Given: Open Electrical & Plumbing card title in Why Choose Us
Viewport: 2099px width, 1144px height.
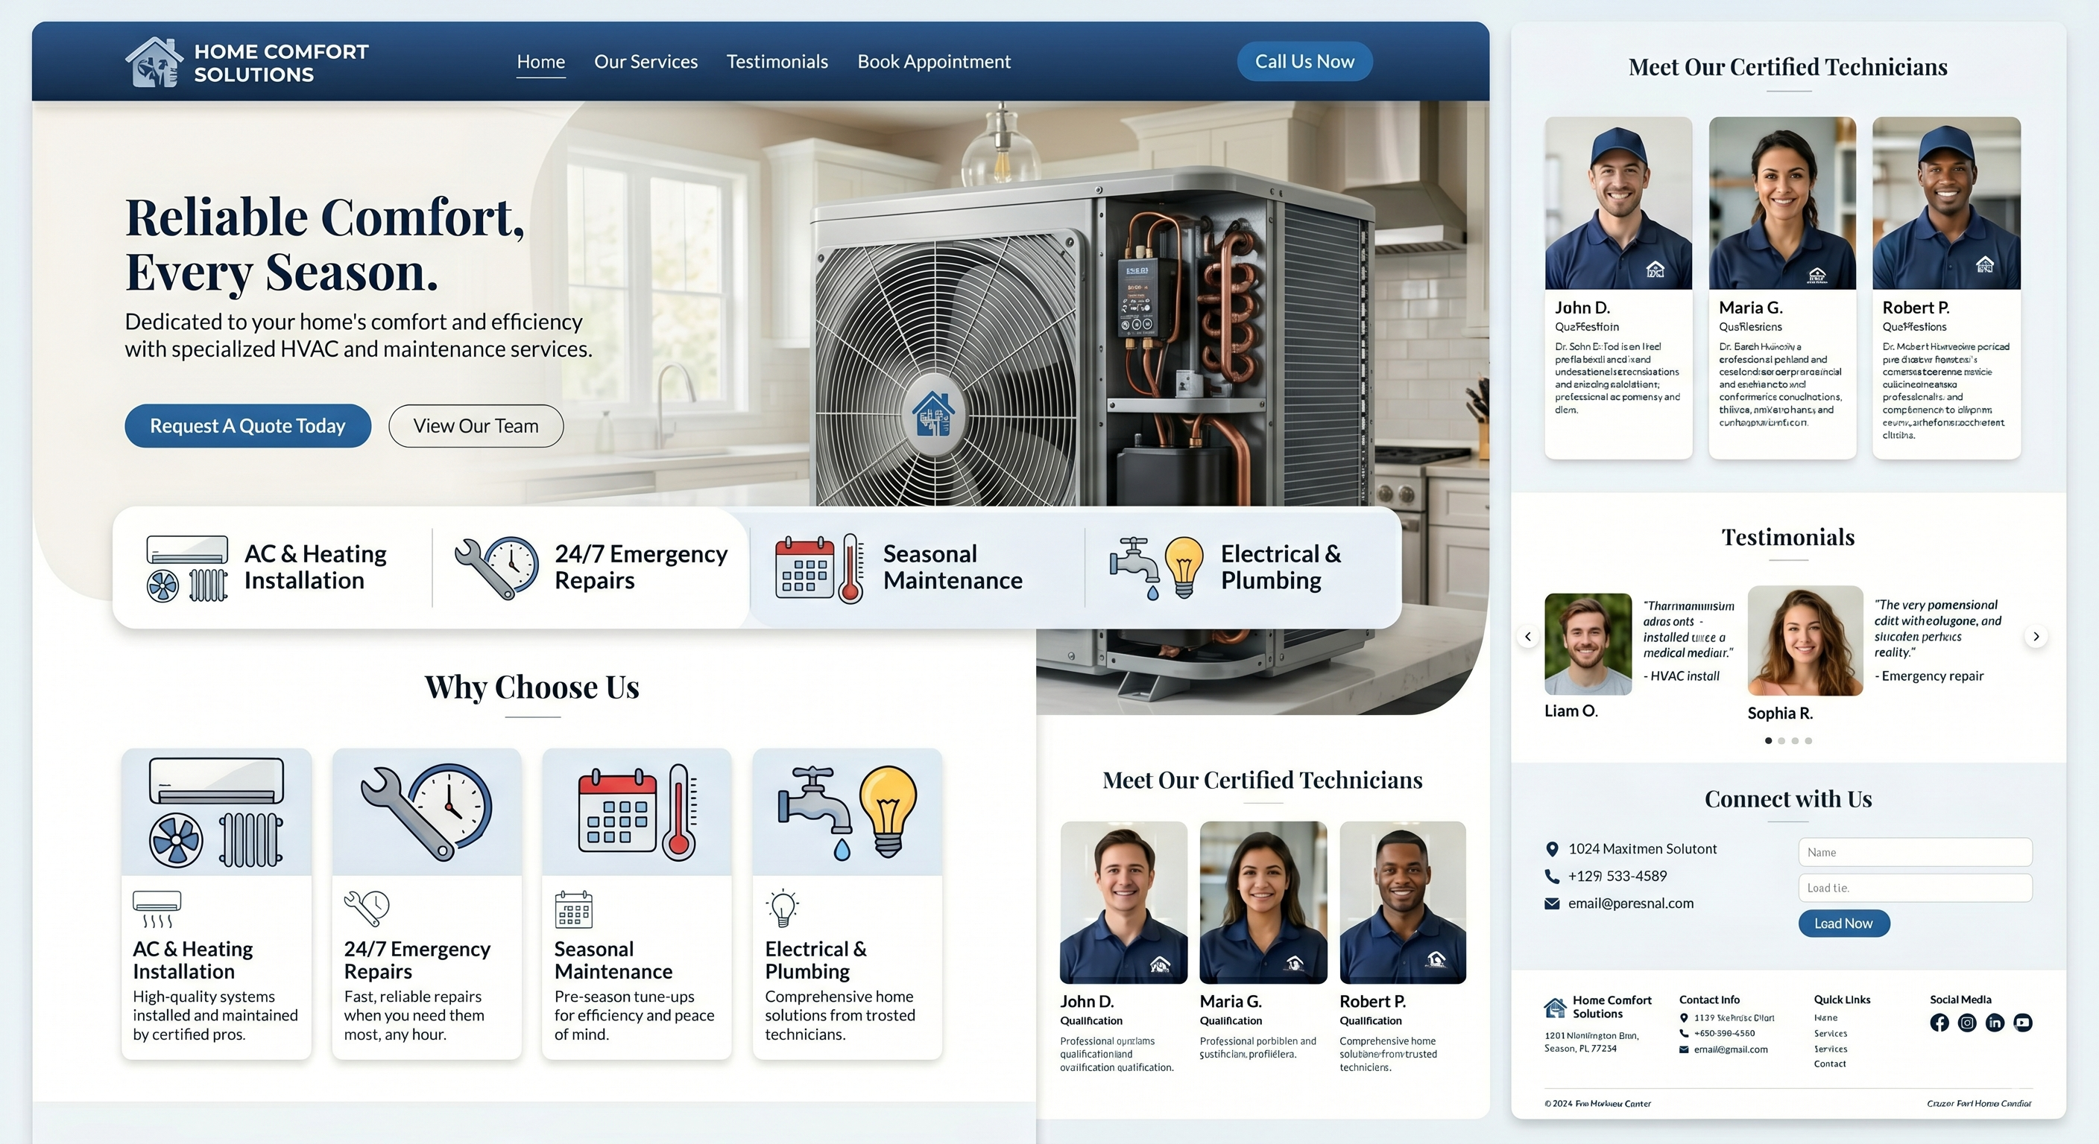Looking at the screenshot, I should tap(815, 960).
